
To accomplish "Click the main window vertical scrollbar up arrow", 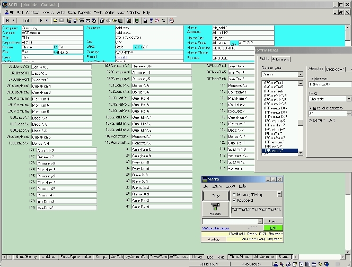I will coord(347,28).
